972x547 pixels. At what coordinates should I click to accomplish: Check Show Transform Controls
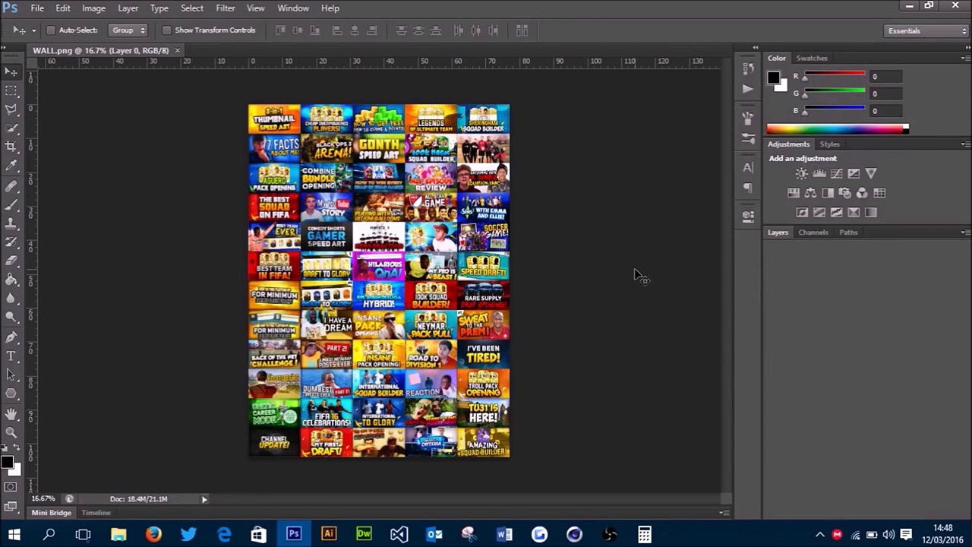coord(166,30)
